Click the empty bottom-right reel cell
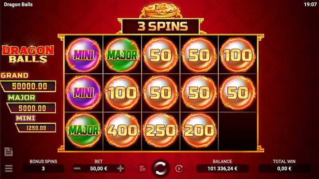This screenshot has height=179, width=319. [x=238, y=131]
